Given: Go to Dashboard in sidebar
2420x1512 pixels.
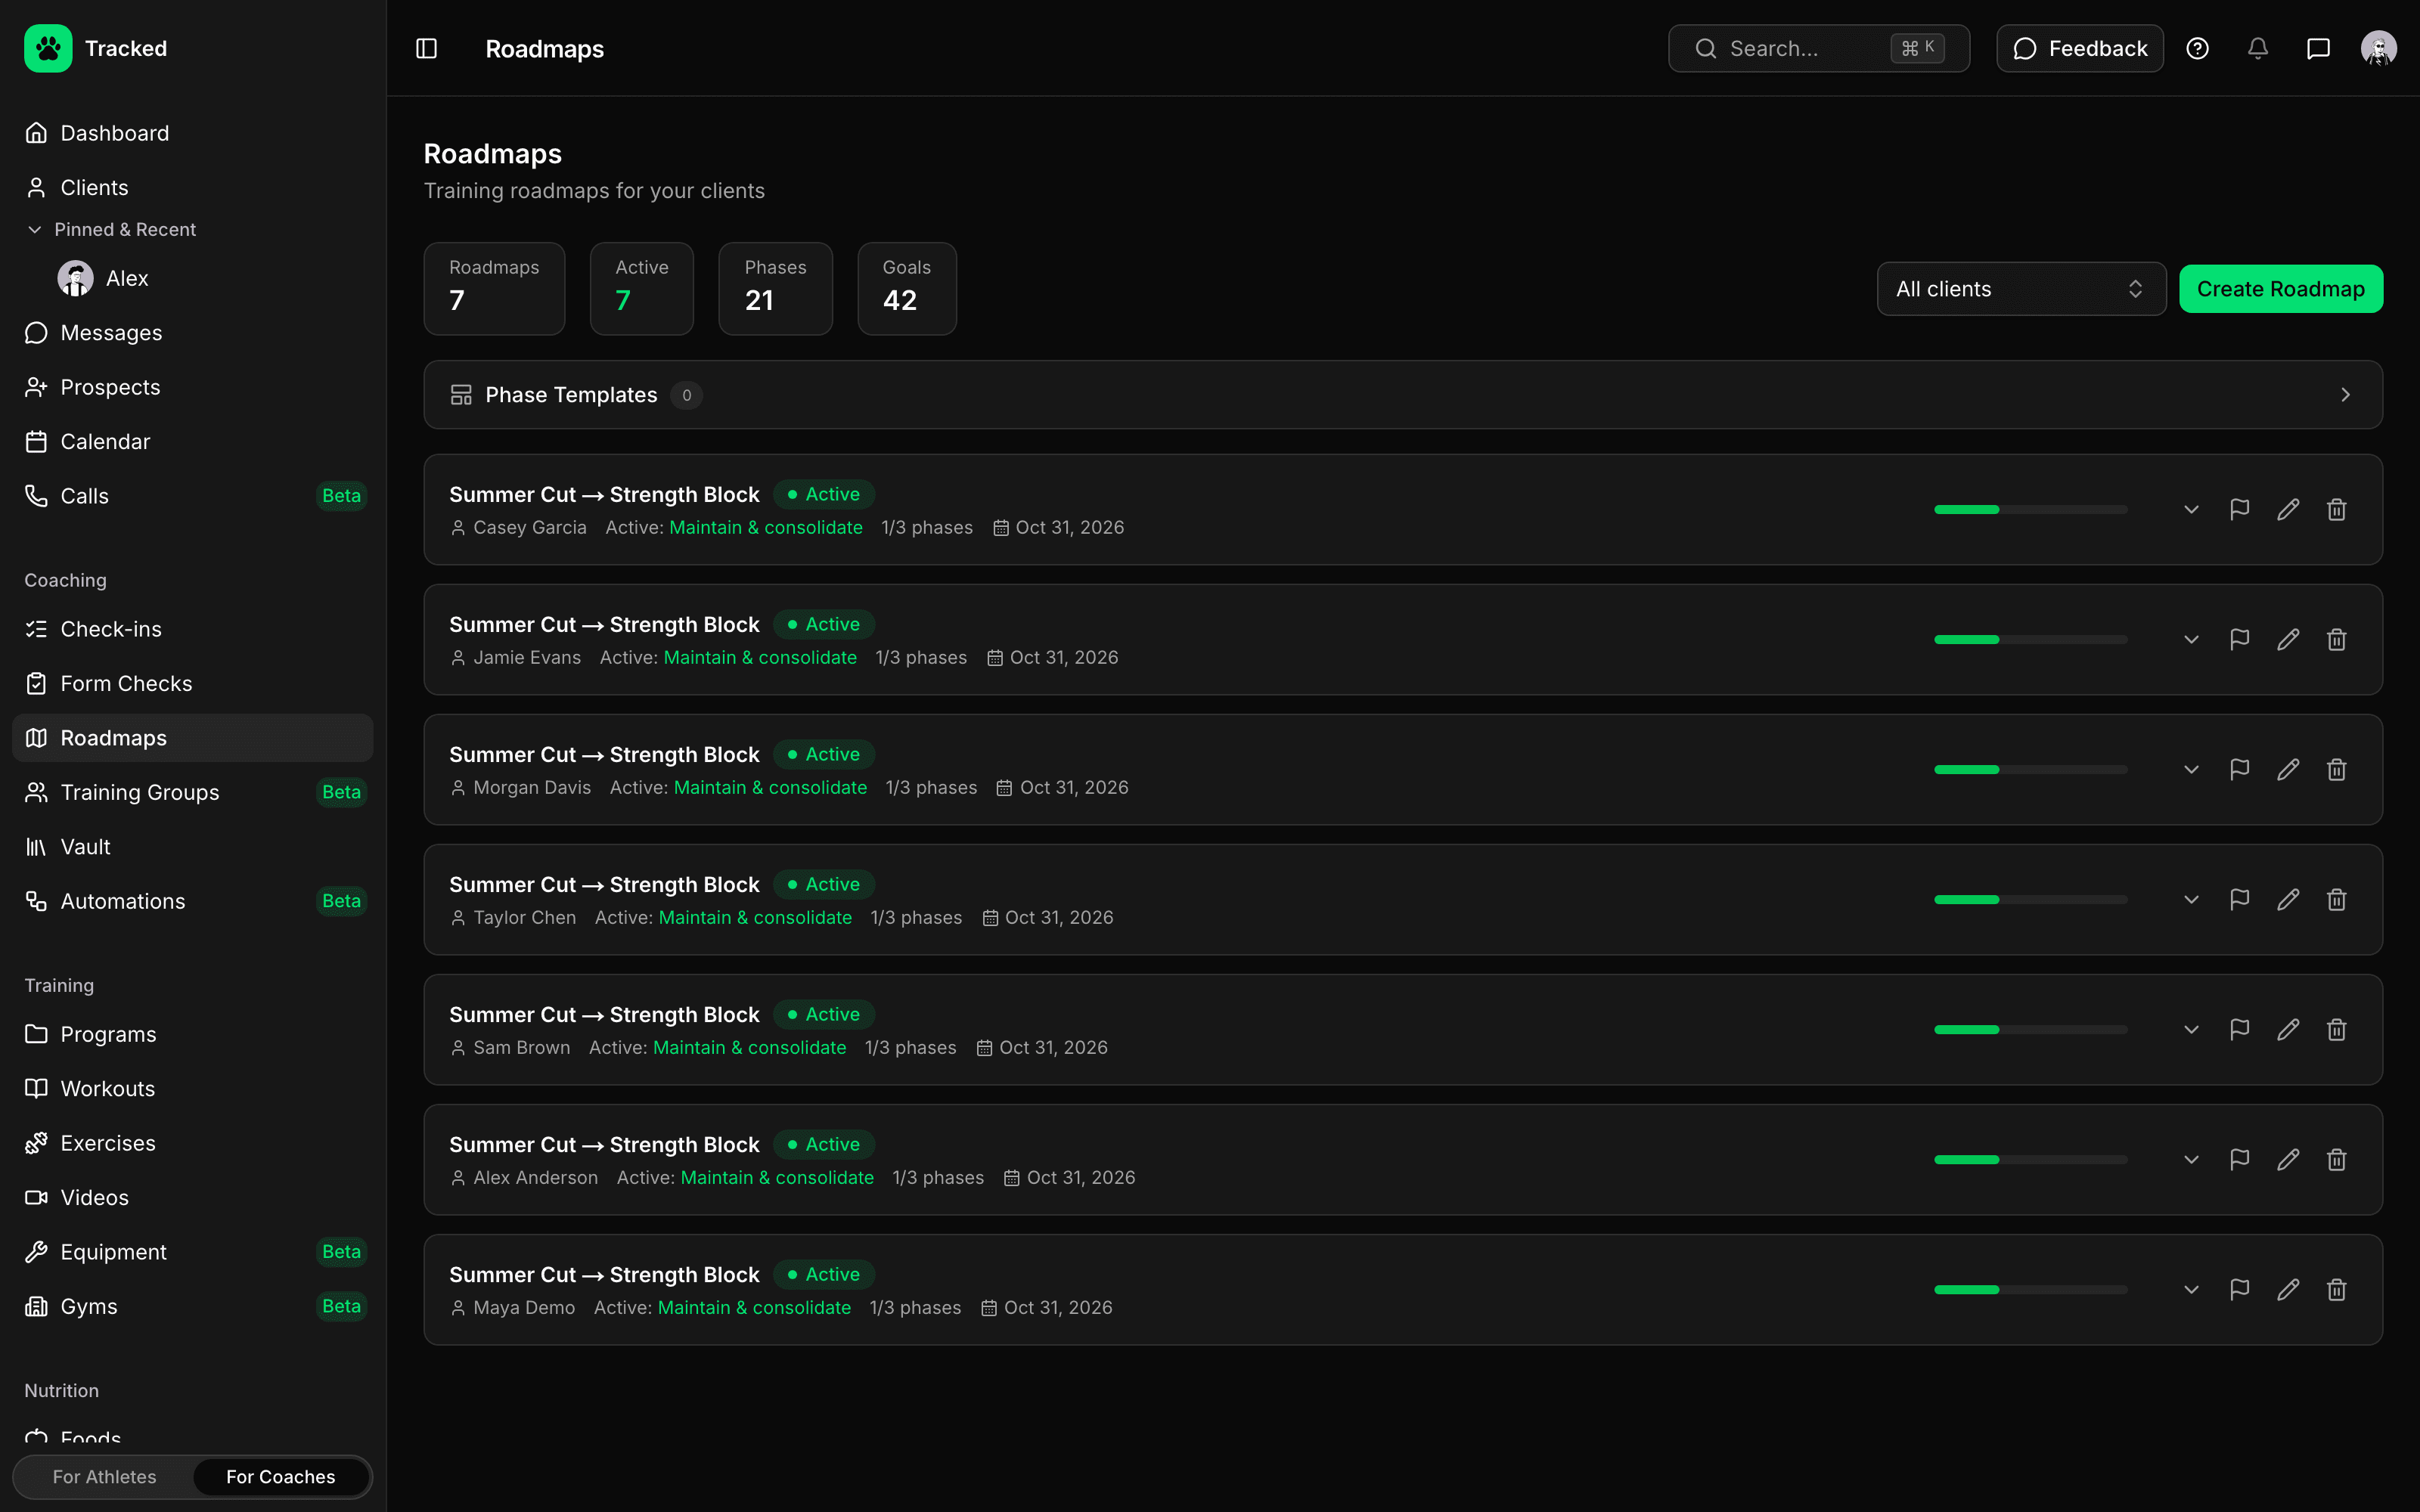Looking at the screenshot, I should coord(192,133).
